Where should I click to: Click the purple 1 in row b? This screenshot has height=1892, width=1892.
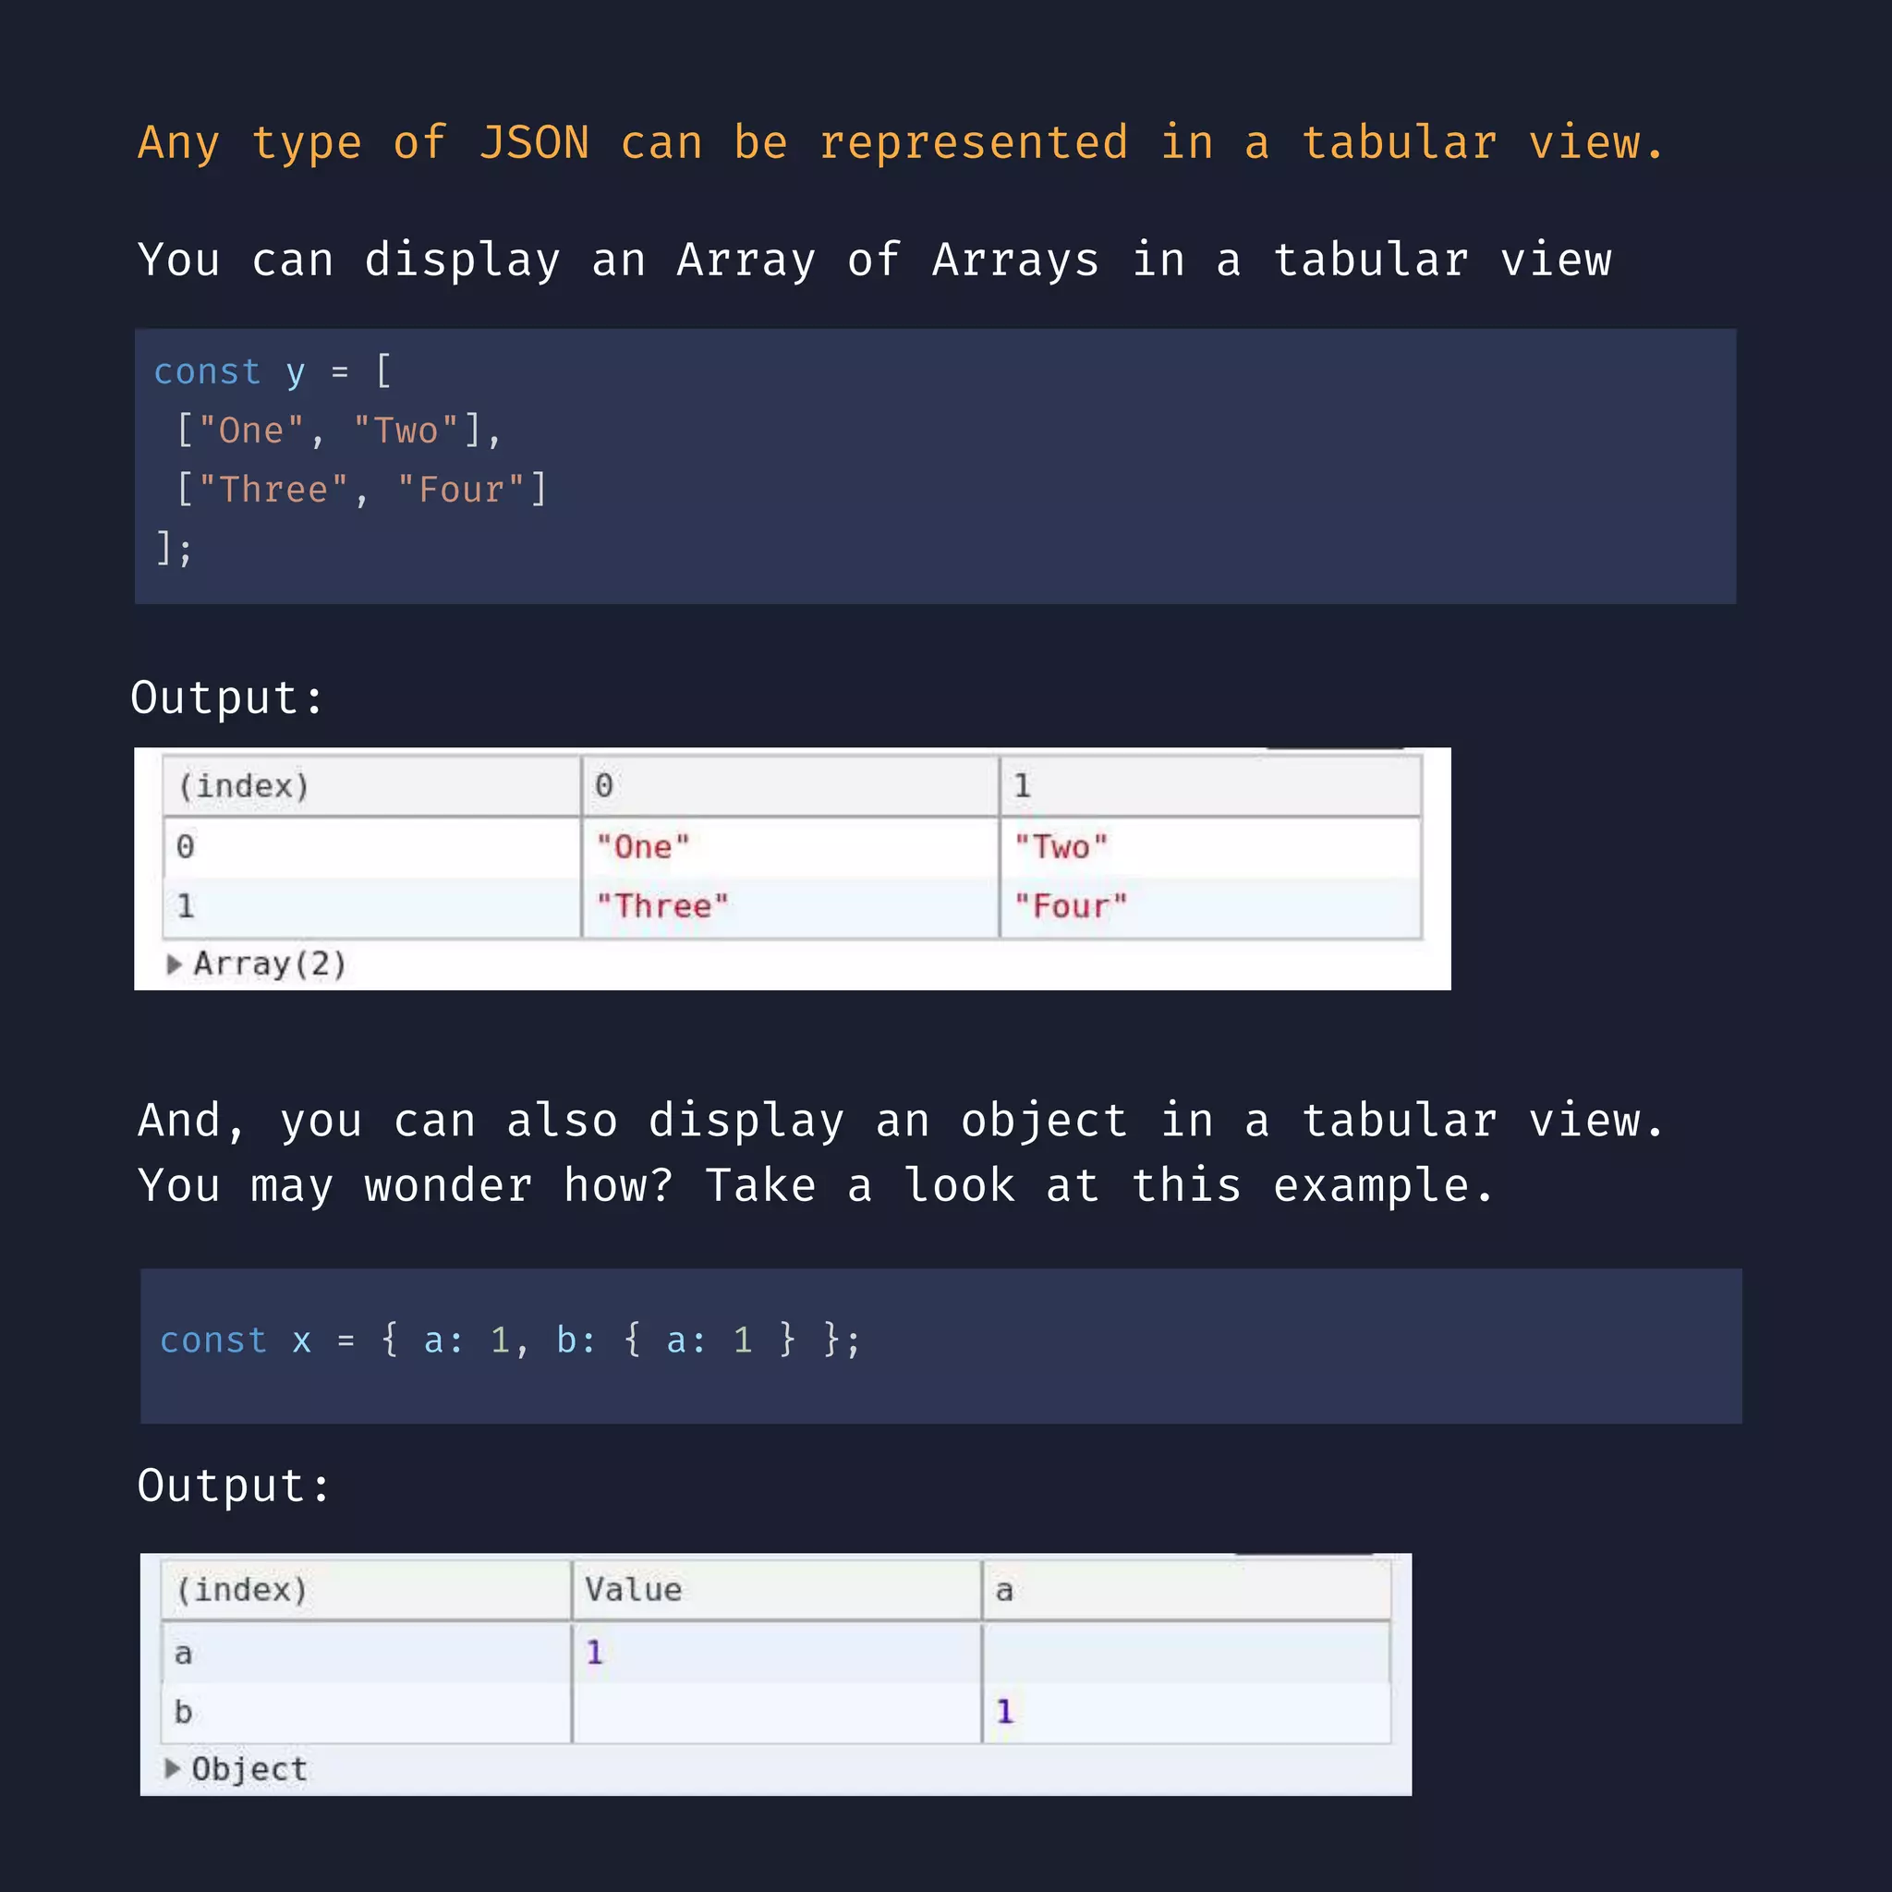pyautogui.click(x=1005, y=1712)
